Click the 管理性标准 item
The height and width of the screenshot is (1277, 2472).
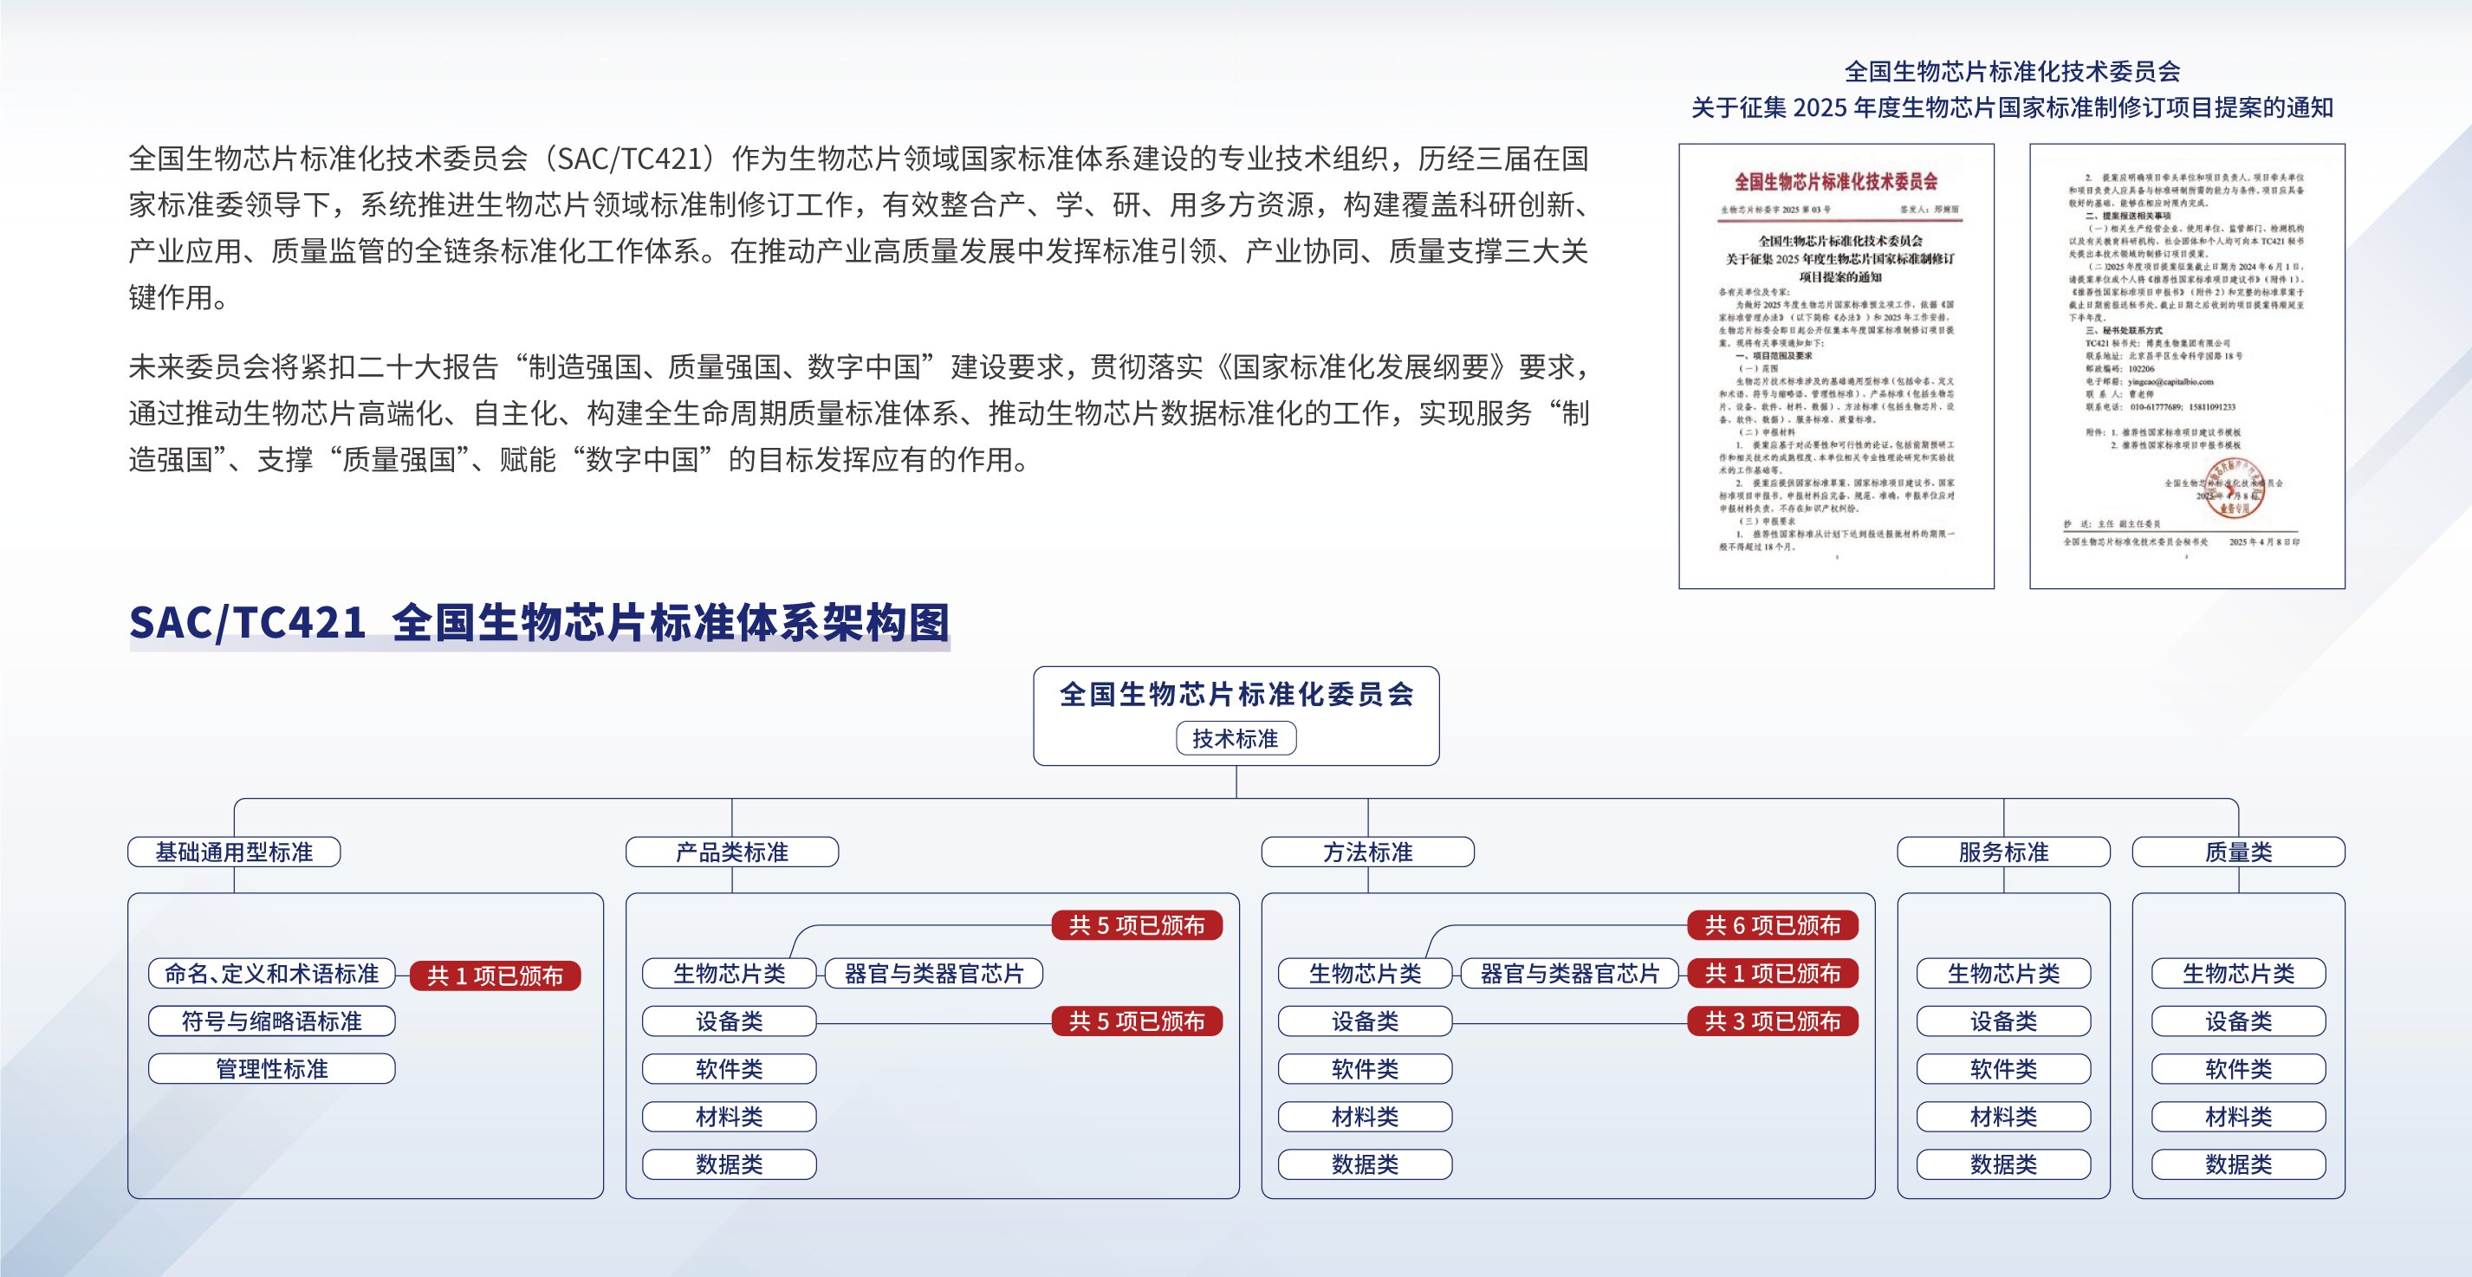click(271, 1069)
